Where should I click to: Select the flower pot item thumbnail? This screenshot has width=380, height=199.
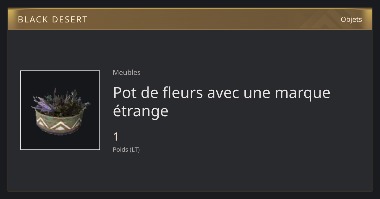click(x=60, y=110)
